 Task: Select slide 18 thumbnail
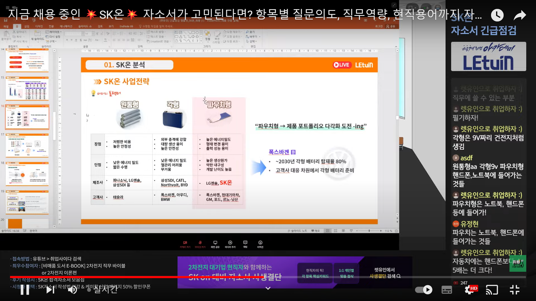pyautogui.click(x=27, y=174)
